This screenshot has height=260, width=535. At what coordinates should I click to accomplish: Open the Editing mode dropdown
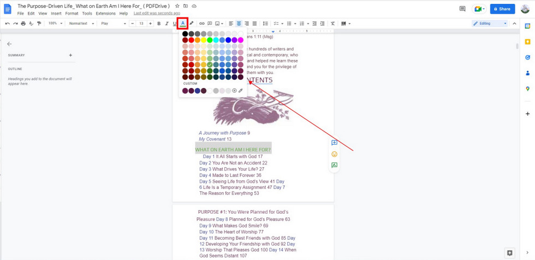(x=490, y=23)
